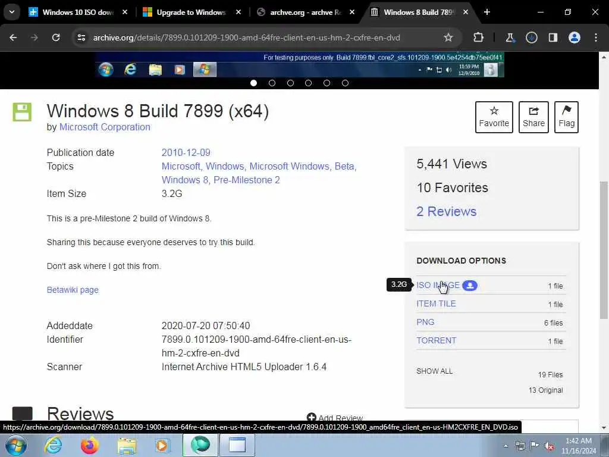The height and width of the screenshot is (457, 609).
Task: Open publication date 2010-12-09 link
Action: pyautogui.click(x=186, y=152)
